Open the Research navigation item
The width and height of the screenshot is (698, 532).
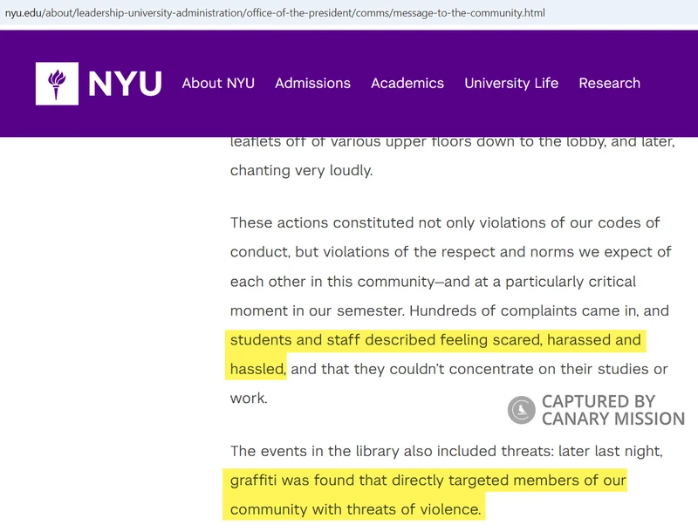click(x=609, y=83)
